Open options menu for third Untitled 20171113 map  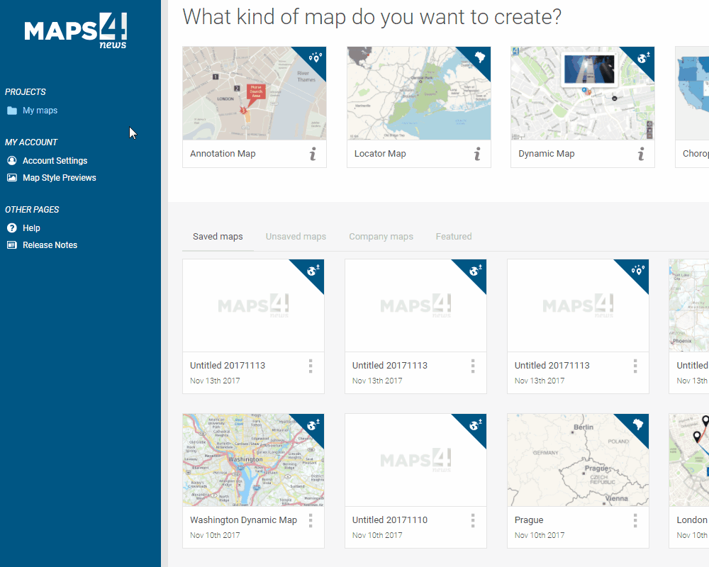coord(635,366)
